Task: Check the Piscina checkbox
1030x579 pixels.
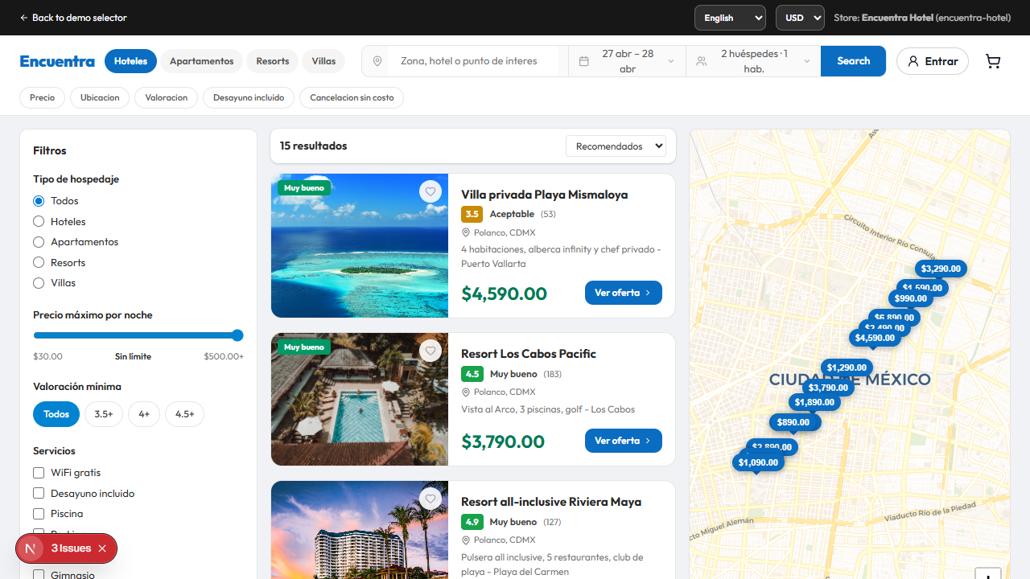Action: (x=39, y=514)
